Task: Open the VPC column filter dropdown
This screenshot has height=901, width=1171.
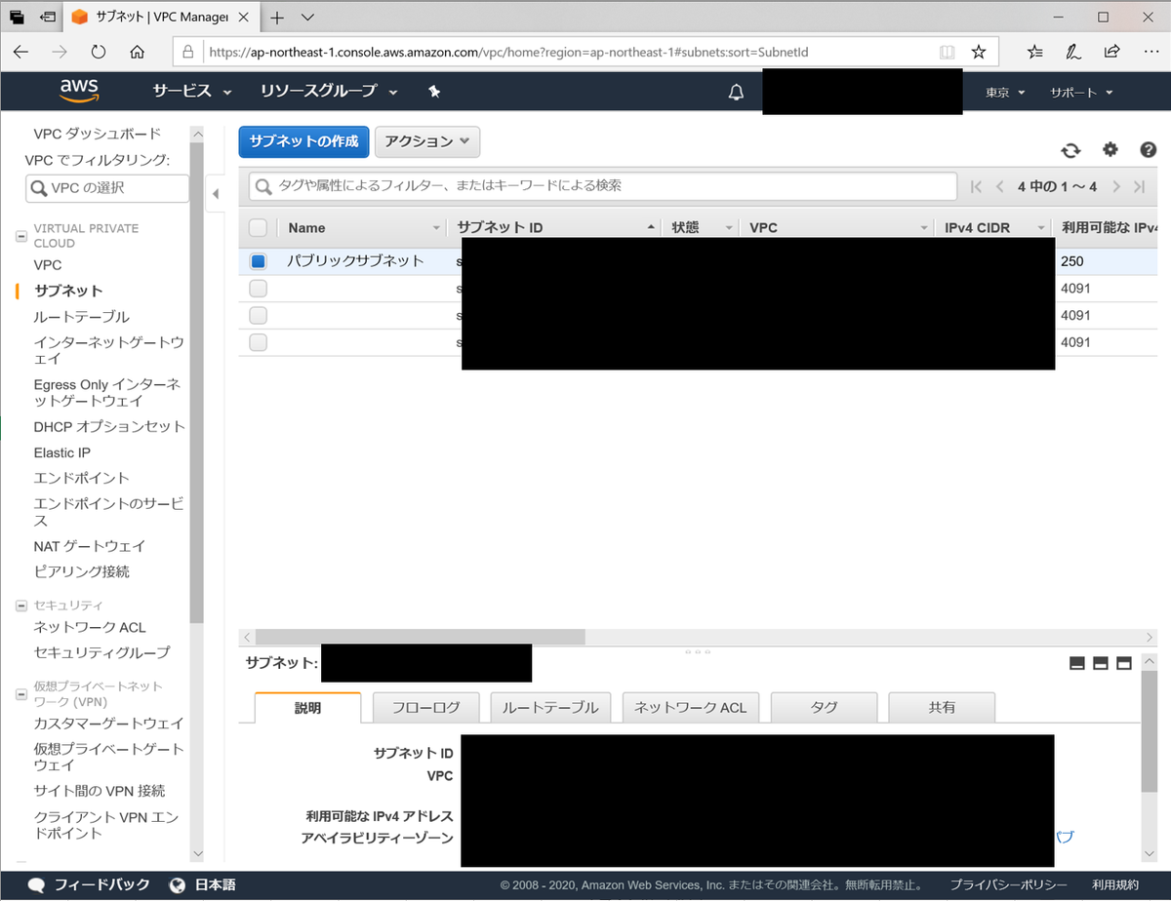Action: [924, 228]
